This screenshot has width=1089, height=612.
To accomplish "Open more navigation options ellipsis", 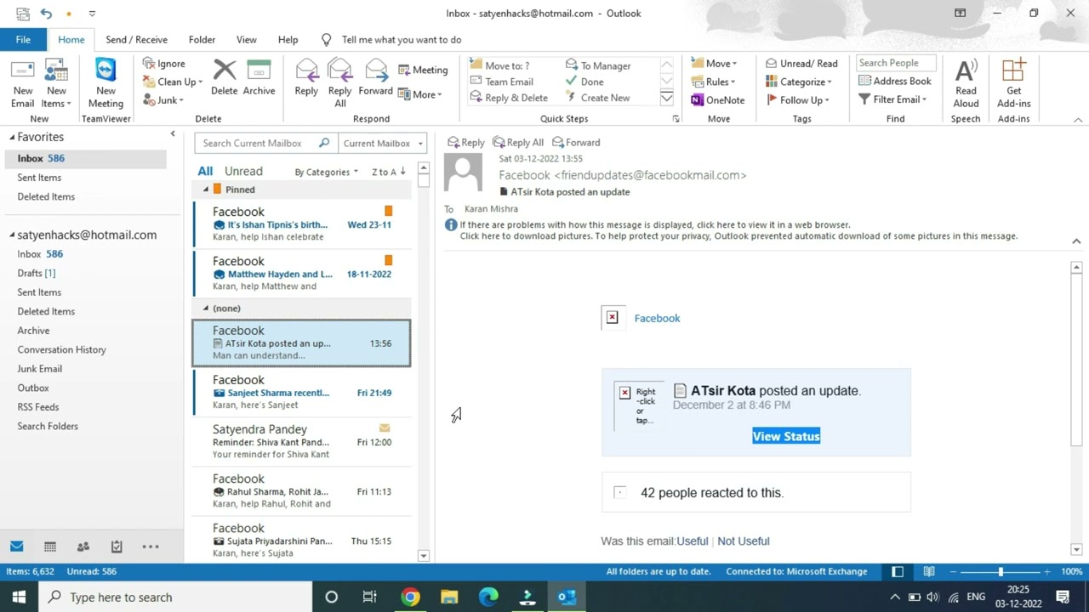I will 151,547.
